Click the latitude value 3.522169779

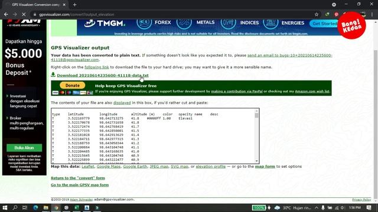coord(79,118)
